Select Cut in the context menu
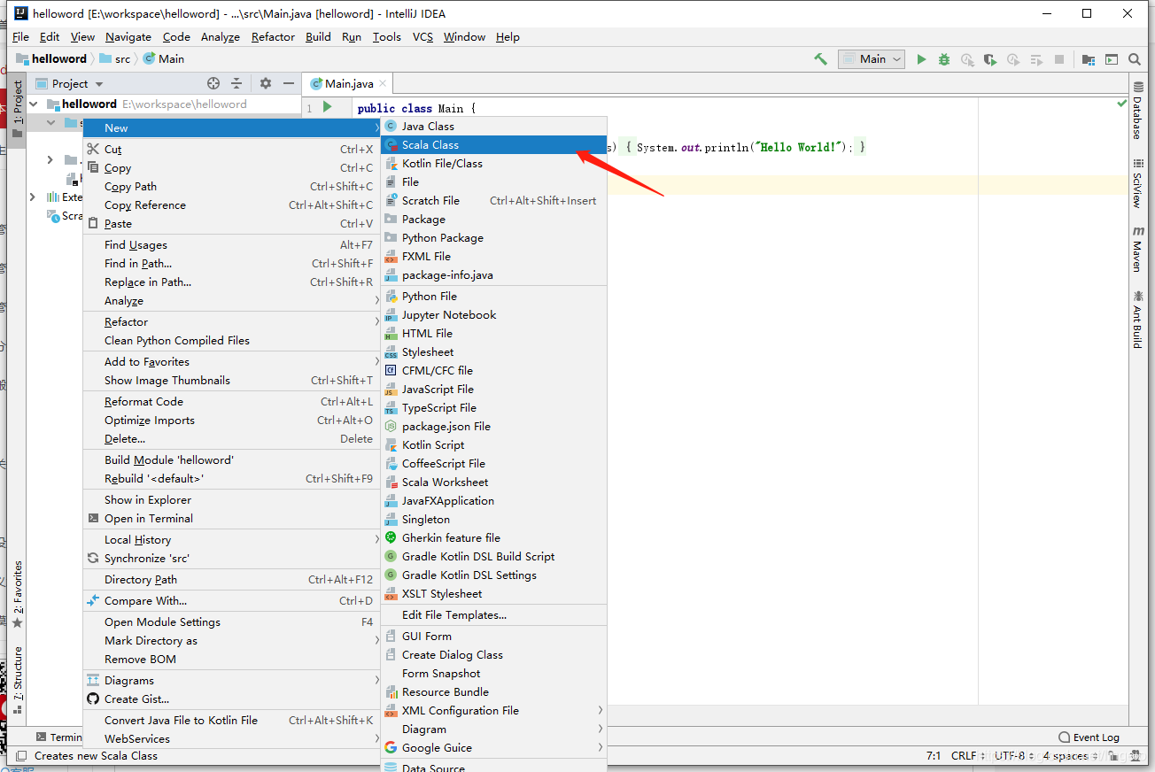 pyautogui.click(x=231, y=150)
